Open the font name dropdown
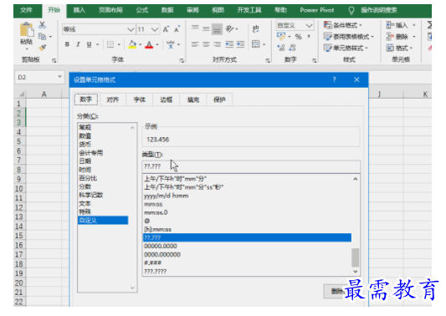 coord(131,29)
